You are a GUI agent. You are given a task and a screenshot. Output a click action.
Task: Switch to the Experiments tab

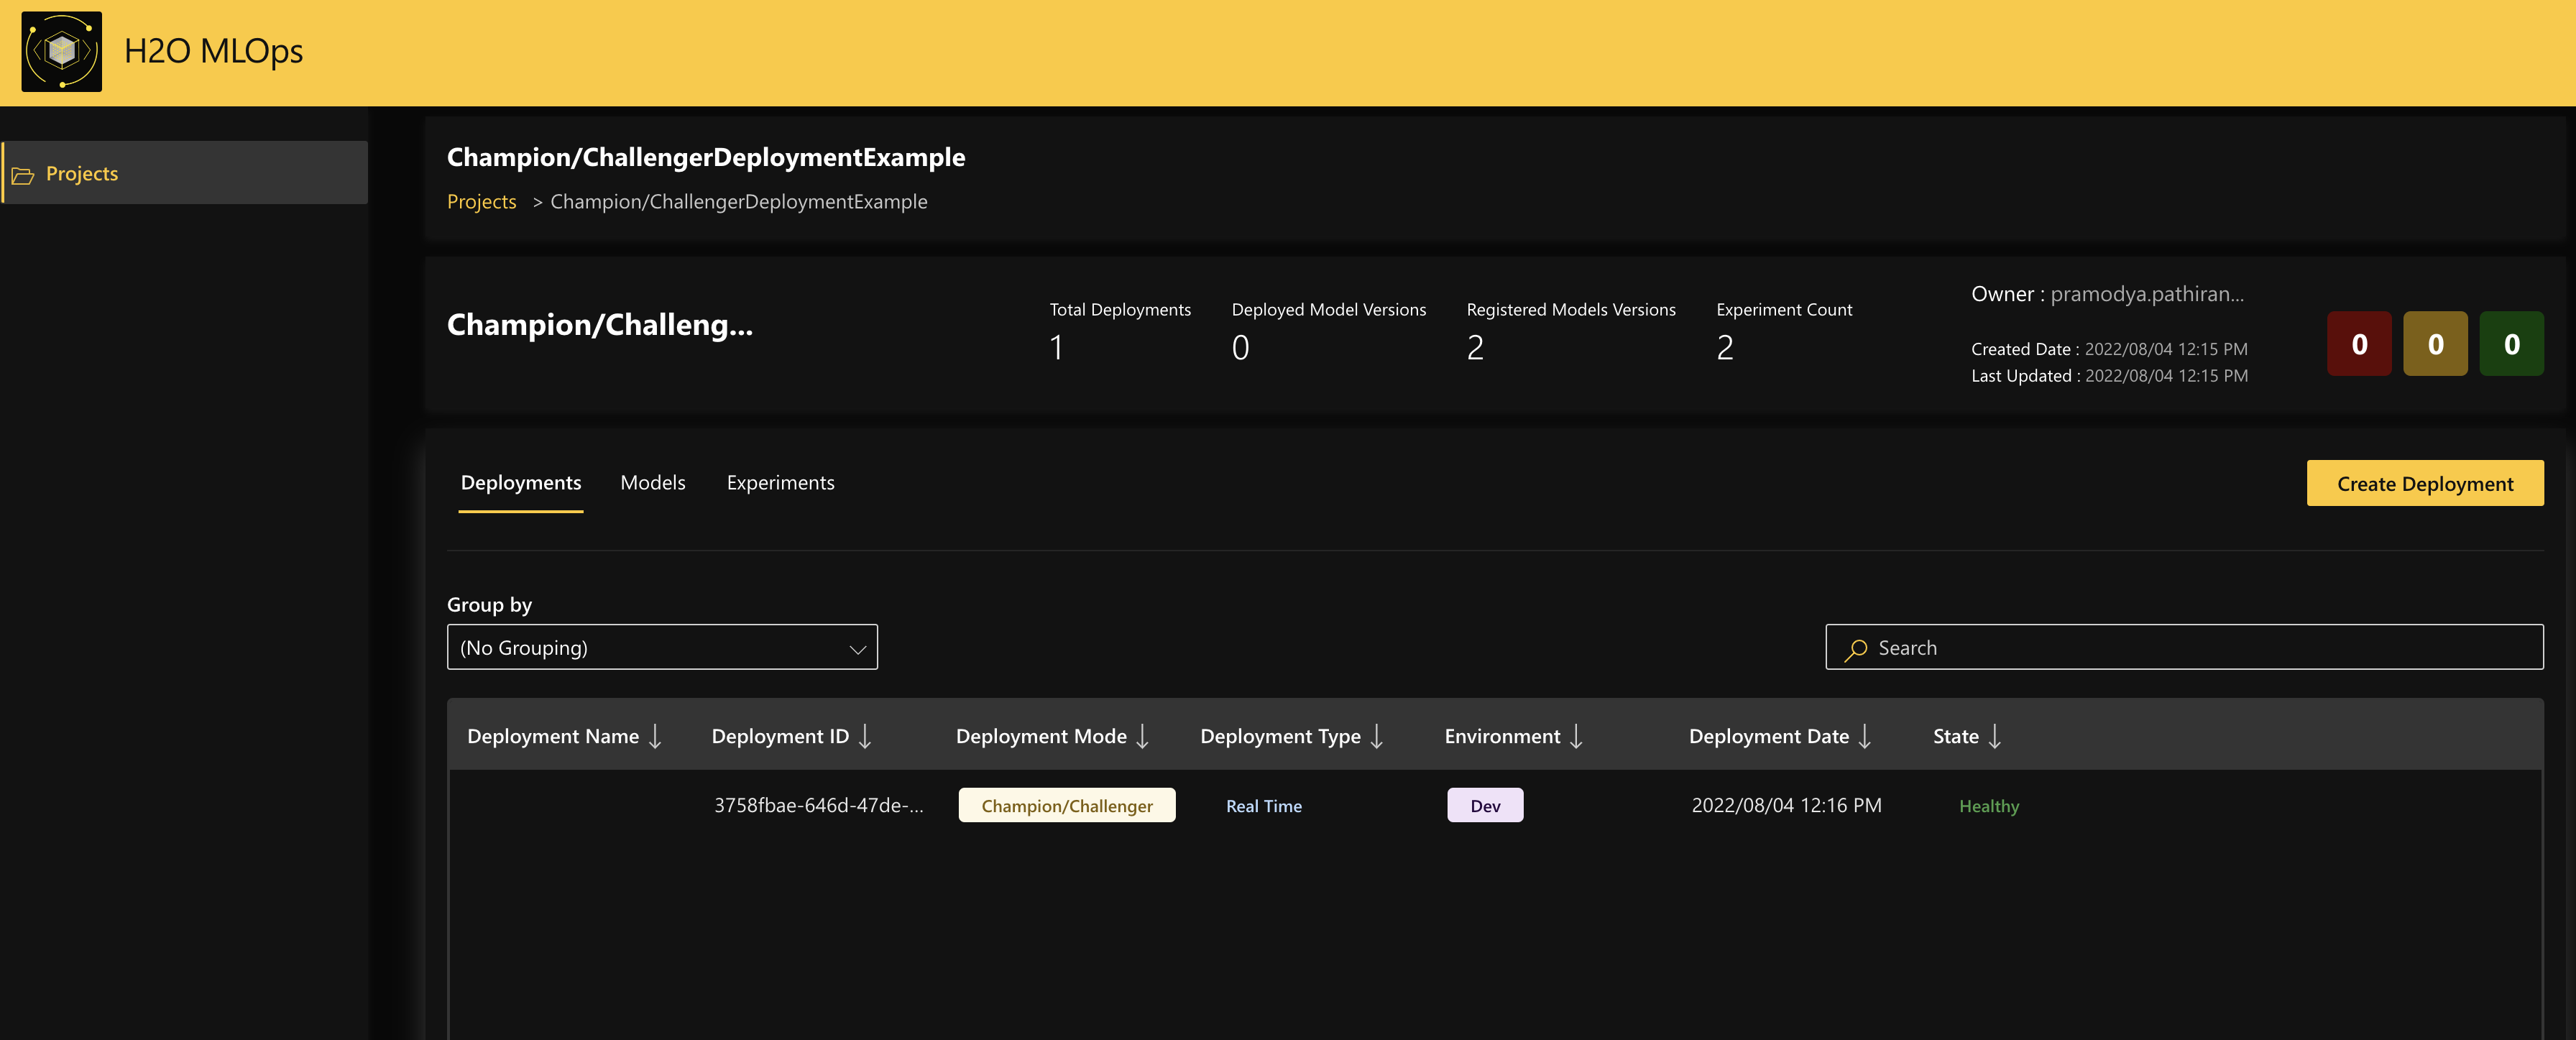click(x=780, y=483)
